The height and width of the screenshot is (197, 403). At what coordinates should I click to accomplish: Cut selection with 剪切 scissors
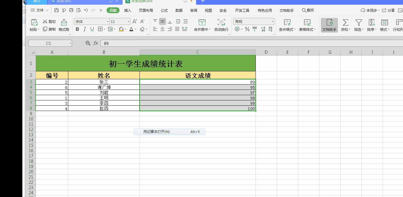pos(49,21)
